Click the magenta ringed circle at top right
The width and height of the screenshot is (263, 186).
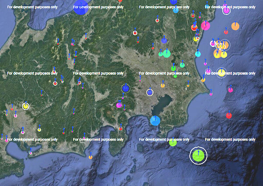[226, 11]
